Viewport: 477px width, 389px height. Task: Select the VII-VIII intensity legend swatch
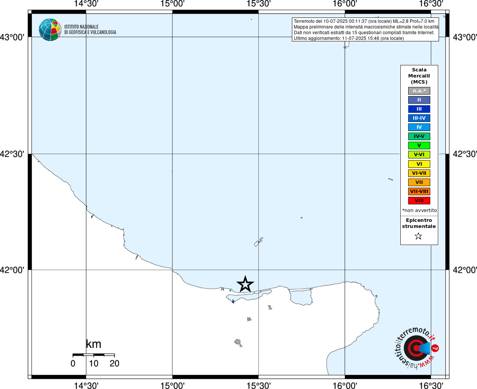point(419,191)
